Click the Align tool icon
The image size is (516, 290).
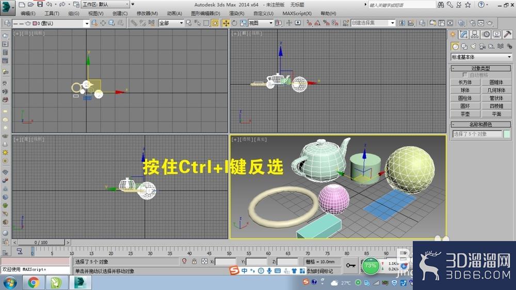click(x=411, y=23)
